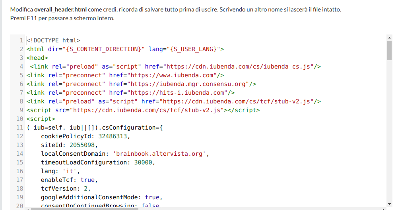Image resolution: width=398 pixels, height=210 pixels.
Task: Click scrollbar up arrow of code editor
Action: [389, 38]
